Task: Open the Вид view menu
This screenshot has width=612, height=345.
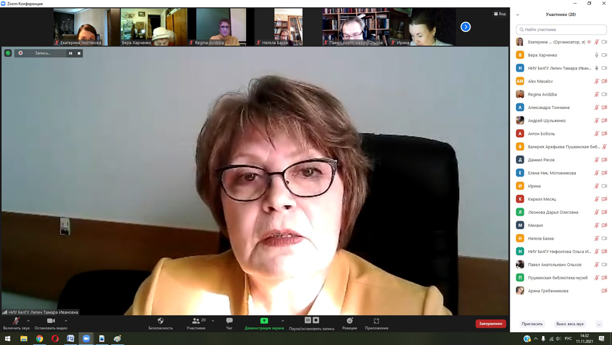Action: point(499,13)
